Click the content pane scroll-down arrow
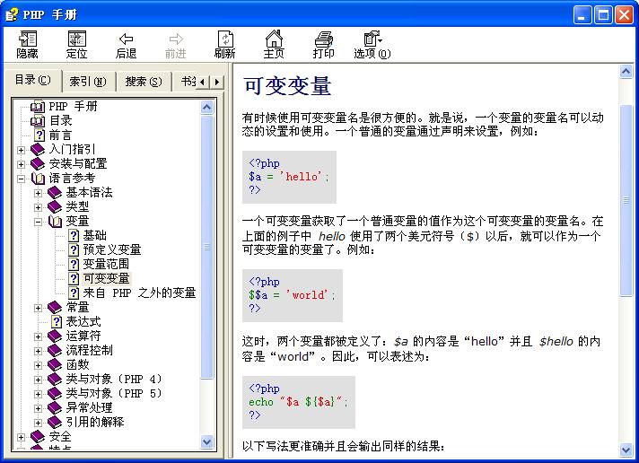 point(626,450)
